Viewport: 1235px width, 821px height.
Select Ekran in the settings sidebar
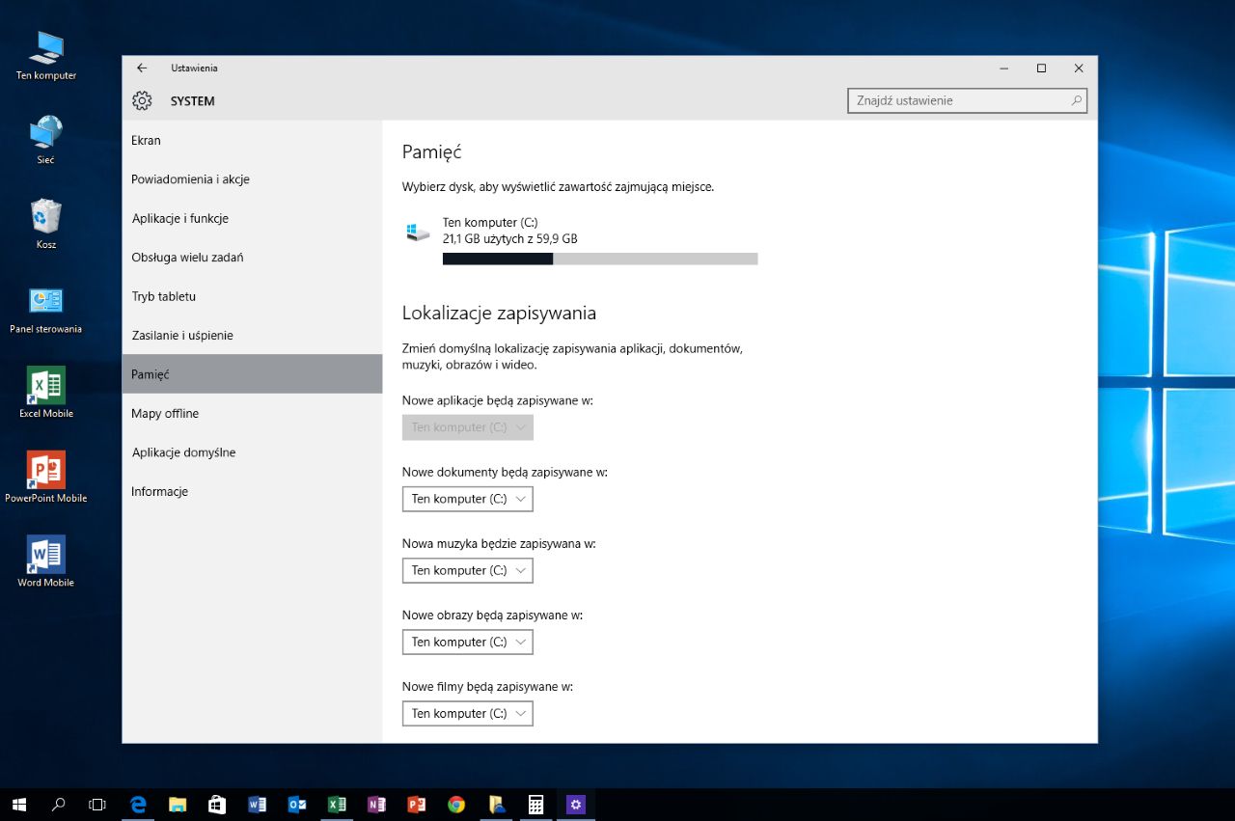147,141
